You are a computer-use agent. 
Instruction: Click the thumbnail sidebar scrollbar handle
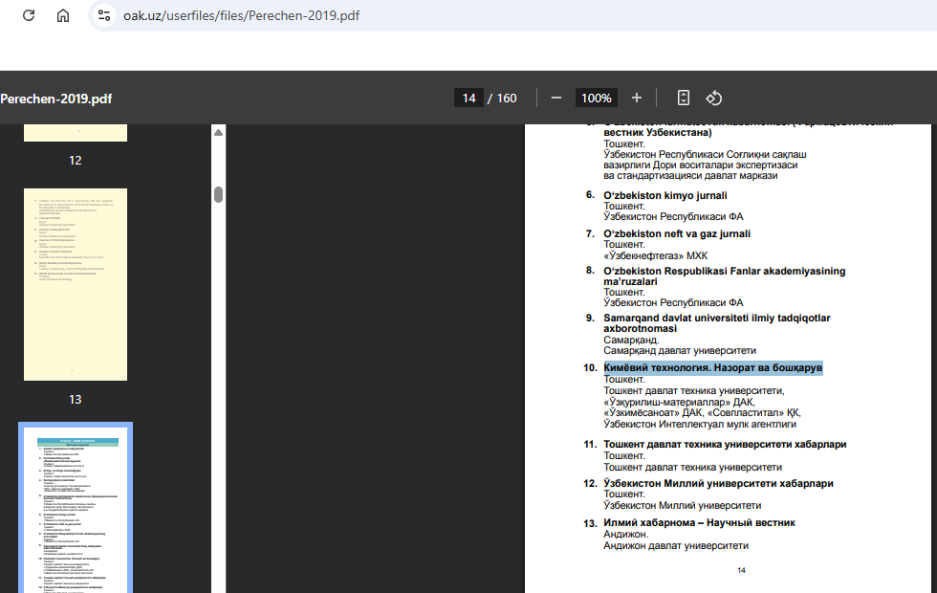pos(218,194)
